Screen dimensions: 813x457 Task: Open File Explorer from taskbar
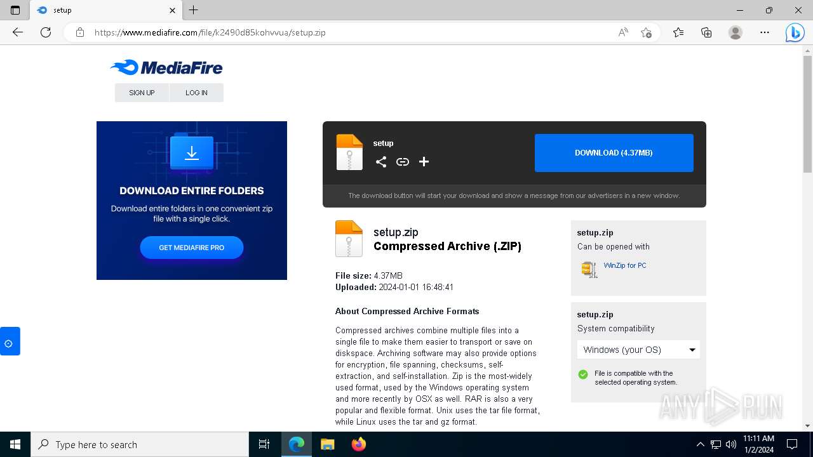point(327,444)
